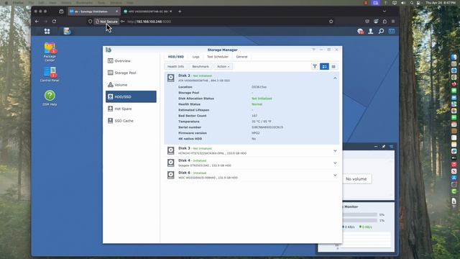Screen dimensions: 460x259
Task: Click the Disk 3 drive icon
Action: pyautogui.click(x=171, y=150)
